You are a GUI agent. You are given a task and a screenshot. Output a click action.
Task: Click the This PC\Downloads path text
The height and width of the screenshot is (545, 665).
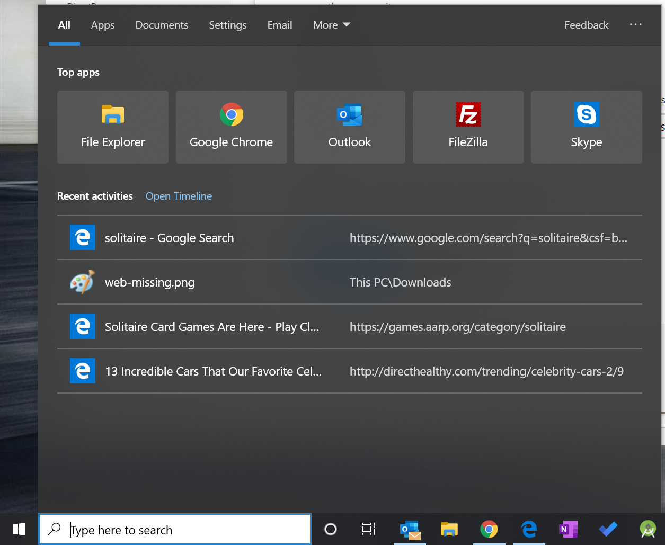coord(401,282)
